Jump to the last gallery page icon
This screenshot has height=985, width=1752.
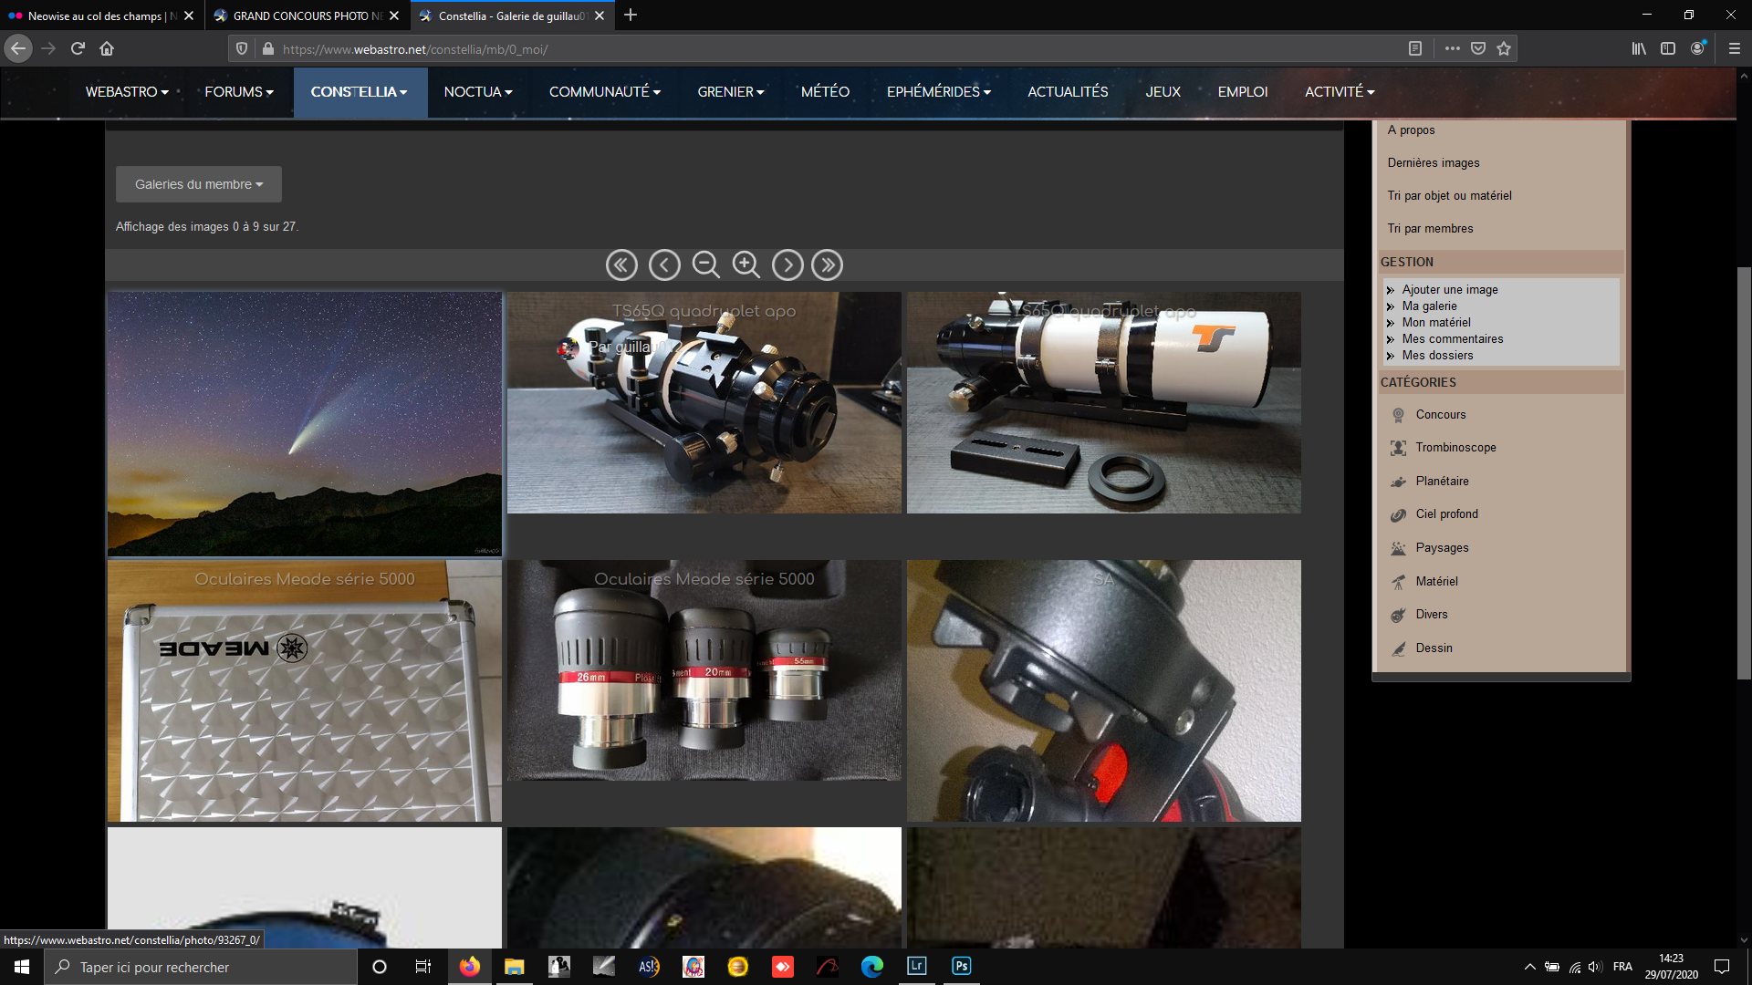click(x=828, y=265)
